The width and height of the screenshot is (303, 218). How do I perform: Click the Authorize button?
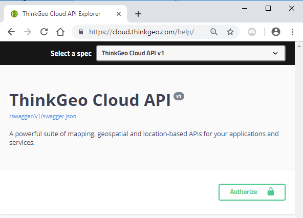tap(252, 192)
